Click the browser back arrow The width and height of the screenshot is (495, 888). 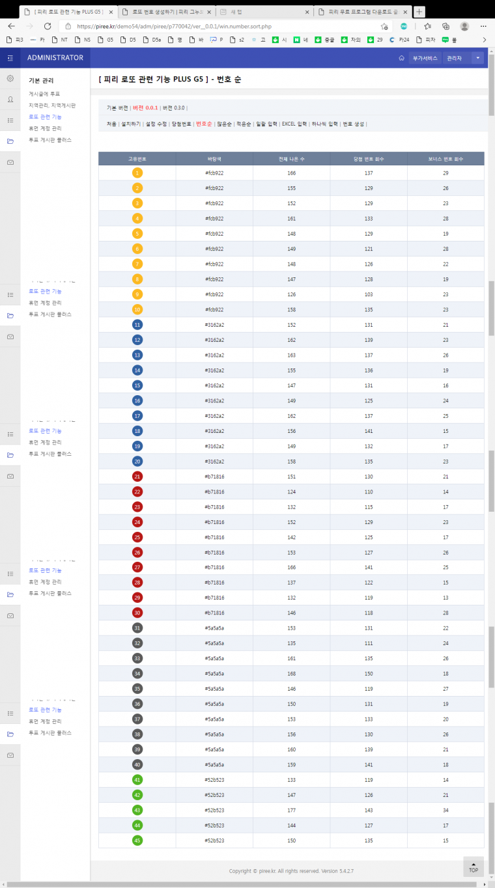tap(12, 26)
